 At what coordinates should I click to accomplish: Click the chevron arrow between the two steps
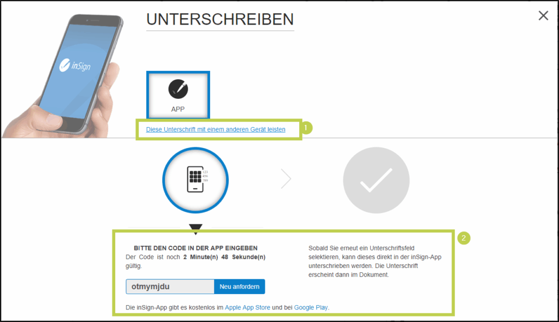[286, 179]
